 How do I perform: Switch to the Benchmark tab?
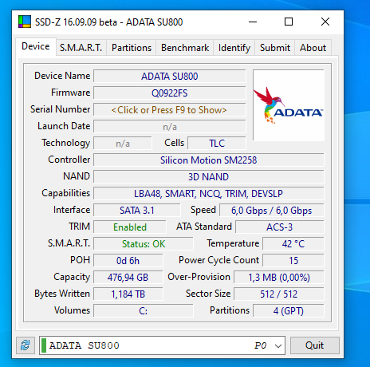click(185, 48)
